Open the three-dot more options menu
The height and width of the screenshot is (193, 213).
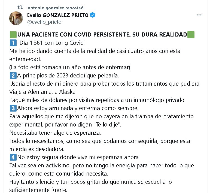[x=199, y=15]
